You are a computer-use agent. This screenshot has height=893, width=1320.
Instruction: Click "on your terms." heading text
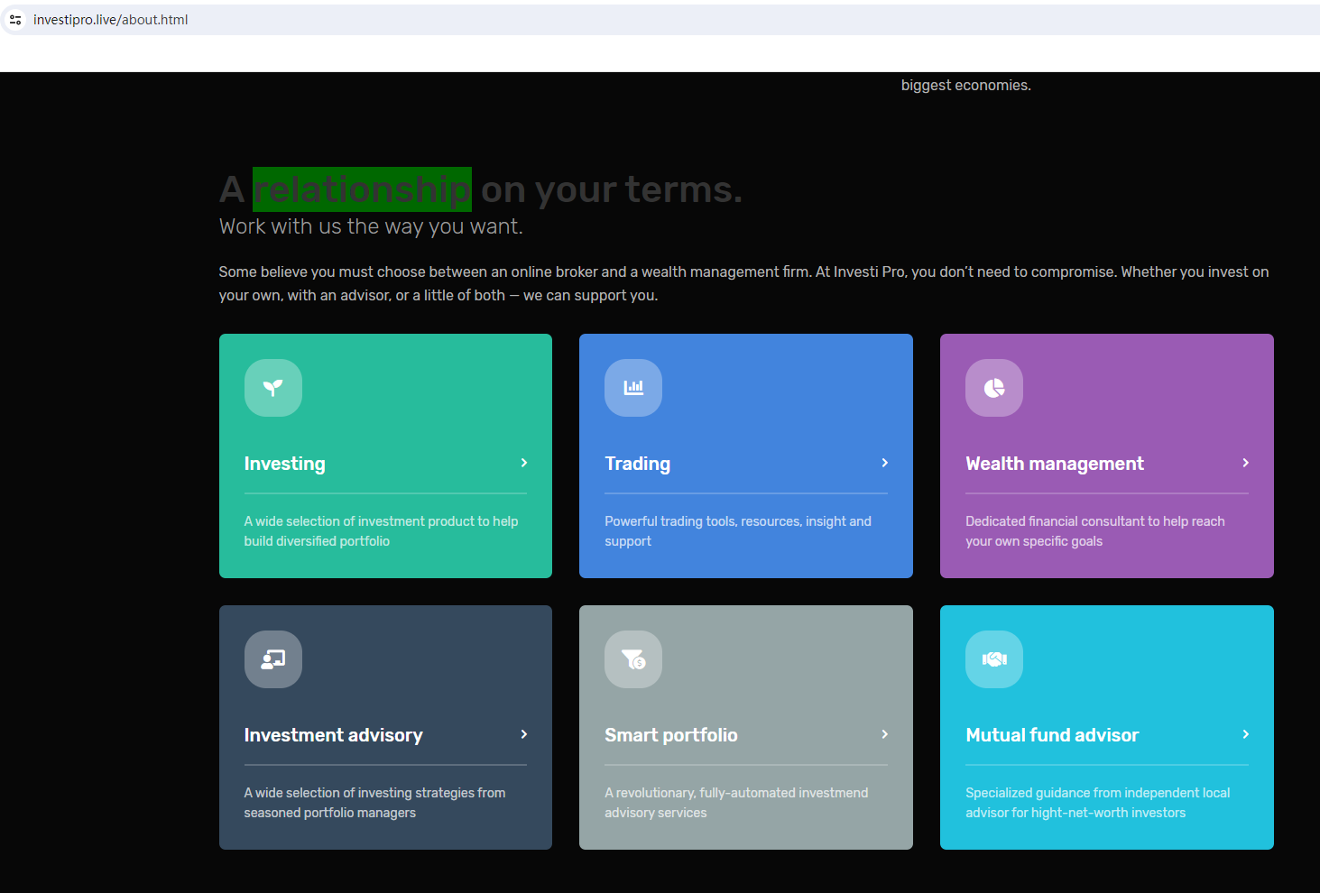tap(612, 189)
